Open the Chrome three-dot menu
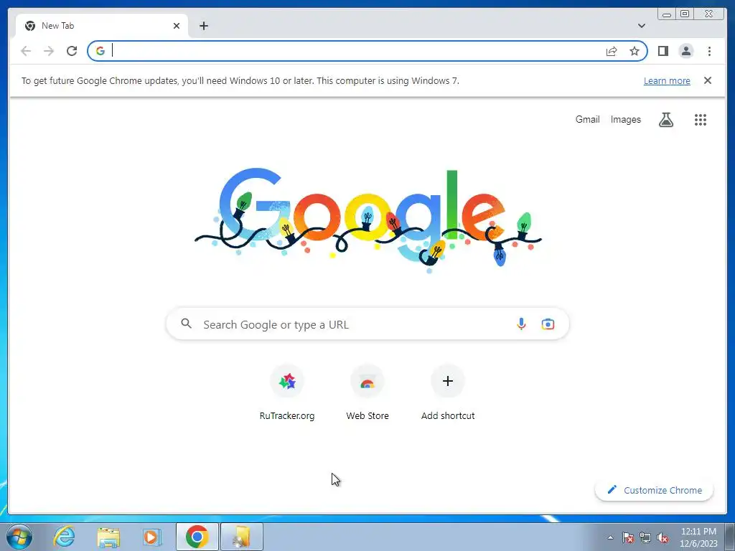 pos(709,51)
